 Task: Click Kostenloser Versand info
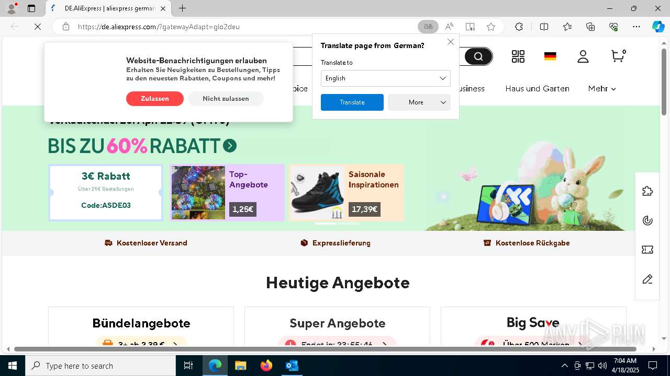pyautogui.click(x=146, y=243)
